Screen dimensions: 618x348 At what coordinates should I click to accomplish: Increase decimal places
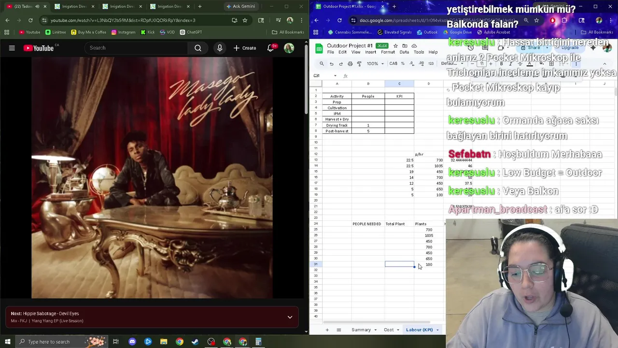(421, 64)
